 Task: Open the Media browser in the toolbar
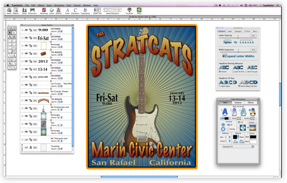click(9, 11)
